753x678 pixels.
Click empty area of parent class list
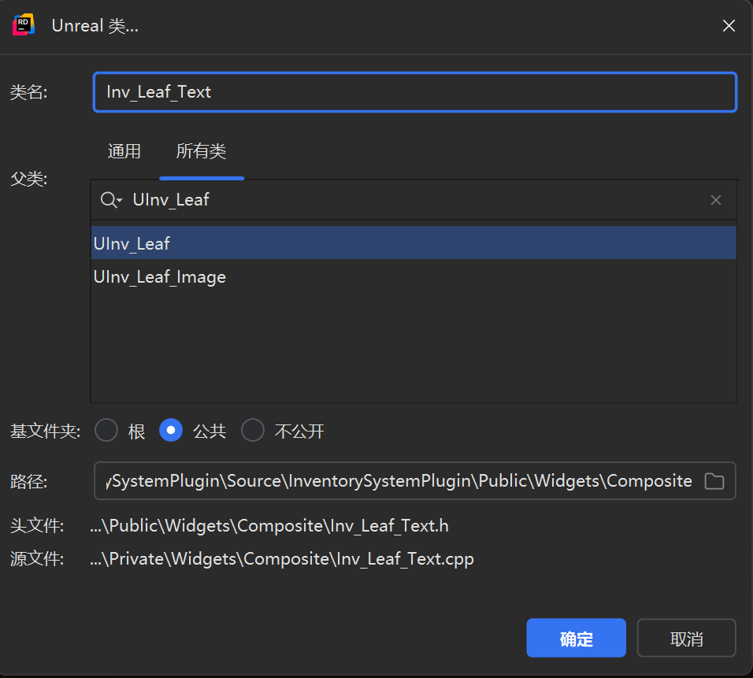[x=414, y=348]
